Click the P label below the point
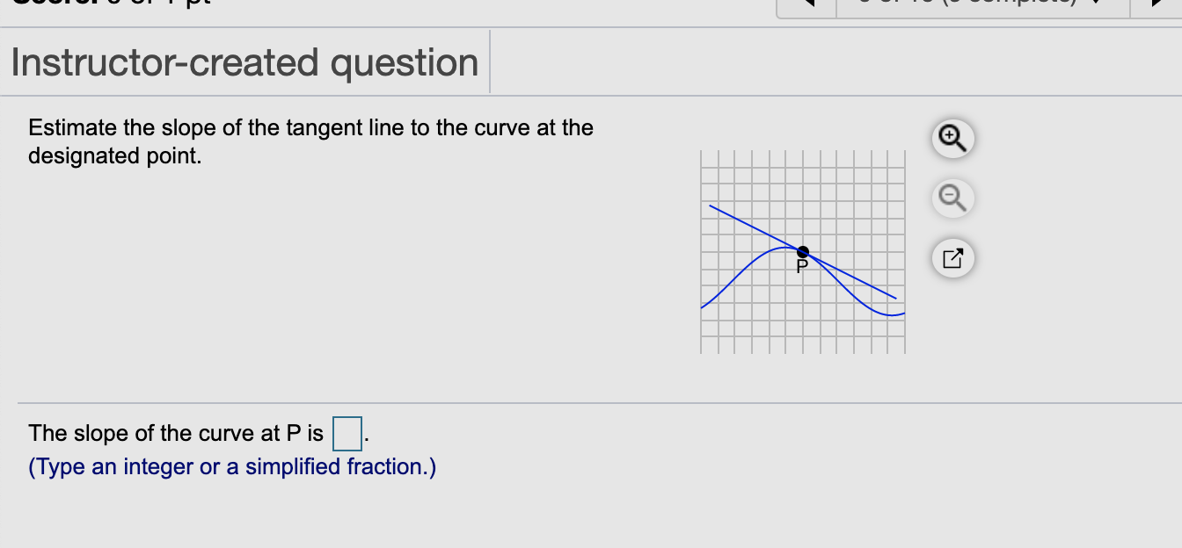This screenshot has width=1182, height=548. [800, 267]
